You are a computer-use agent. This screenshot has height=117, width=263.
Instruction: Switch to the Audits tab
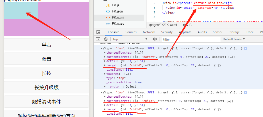[x=202, y=32]
